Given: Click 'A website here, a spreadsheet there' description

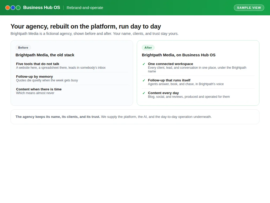Looking at the screenshot, I should (x=61, y=68).
